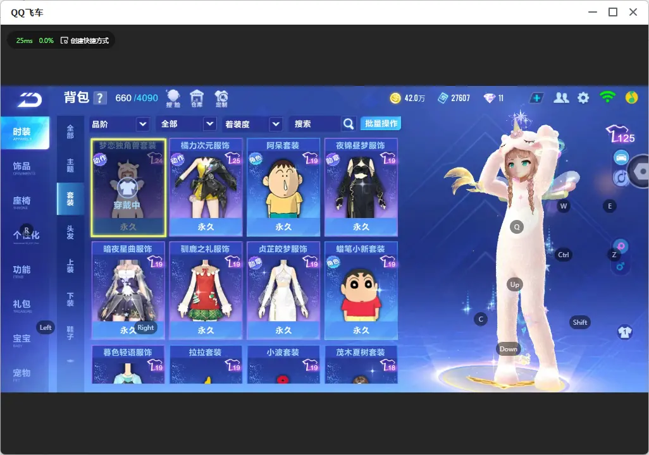Select the 下装 vertical subcategory
The width and height of the screenshot is (649, 455).
(x=70, y=299)
